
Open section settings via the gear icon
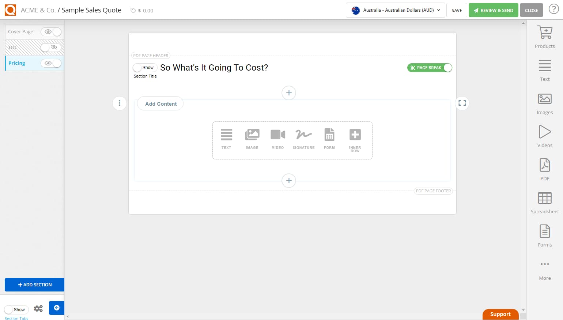point(38,308)
